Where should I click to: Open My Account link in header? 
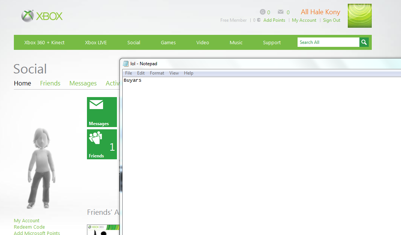tap(304, 20)
